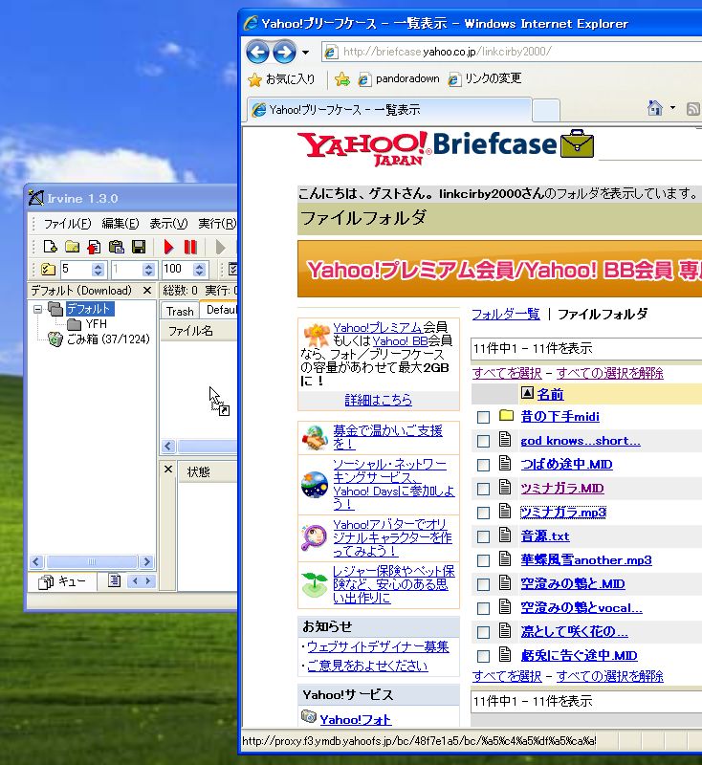Switch to the Trash tab in Irvine
The image size is (702, 765).
[180, 311]
